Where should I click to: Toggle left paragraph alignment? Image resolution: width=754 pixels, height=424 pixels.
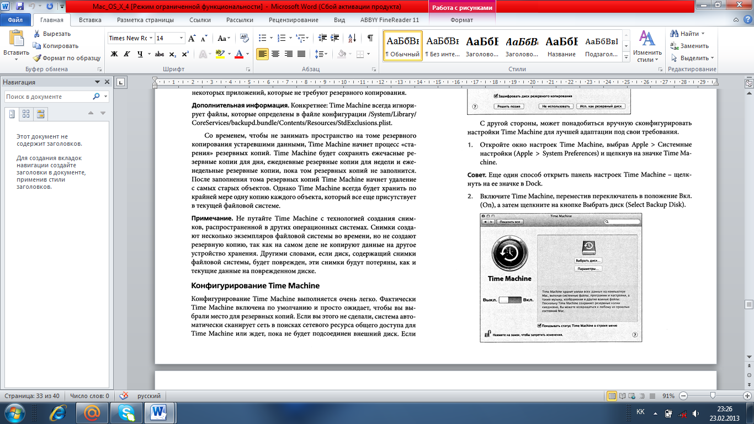pyautogui.click(x=262, y=54)
